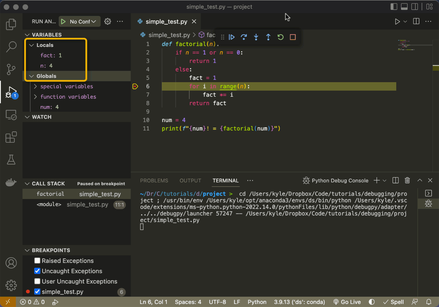Image resolution: width=439 pixels, height=307 pixels.
Task: Click the Step Over debug icon
Action: point(244,37)
